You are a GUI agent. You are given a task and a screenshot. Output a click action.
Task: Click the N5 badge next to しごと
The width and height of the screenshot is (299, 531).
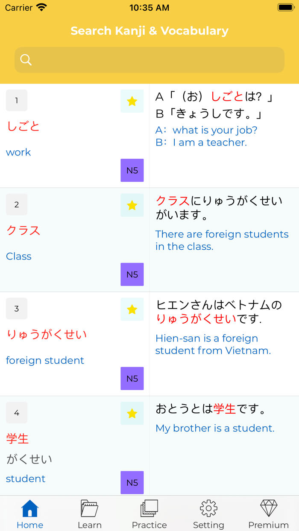tap(132, 170)
